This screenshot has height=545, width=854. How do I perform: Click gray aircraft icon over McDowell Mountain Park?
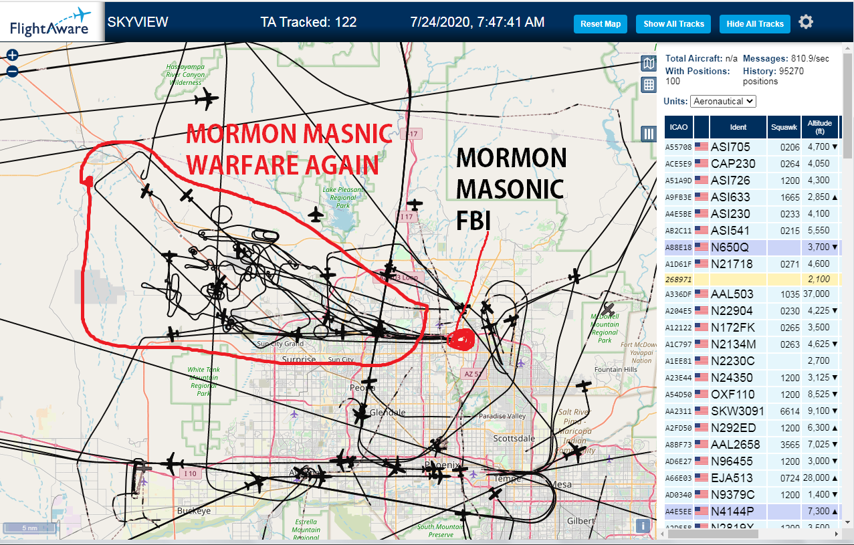click(609, 309)
